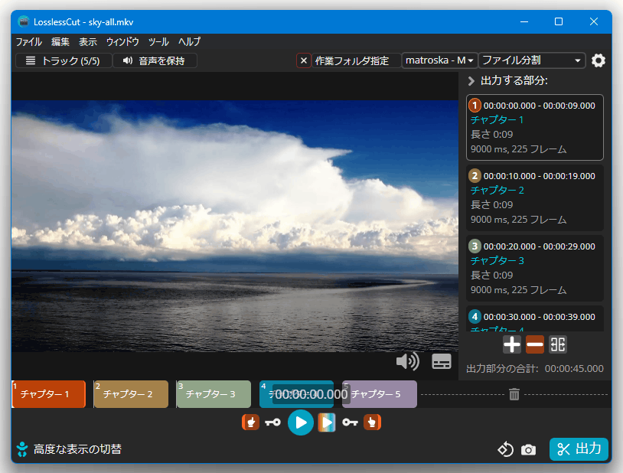The width and height of the screenshot is (623, 473).
Task: Clear working folder with the X button
Action: (x=304, y=60)
